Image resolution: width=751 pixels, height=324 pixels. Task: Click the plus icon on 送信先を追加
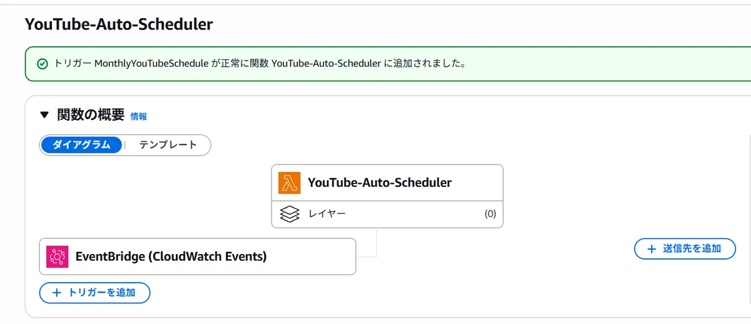click(x=652, y=248)
